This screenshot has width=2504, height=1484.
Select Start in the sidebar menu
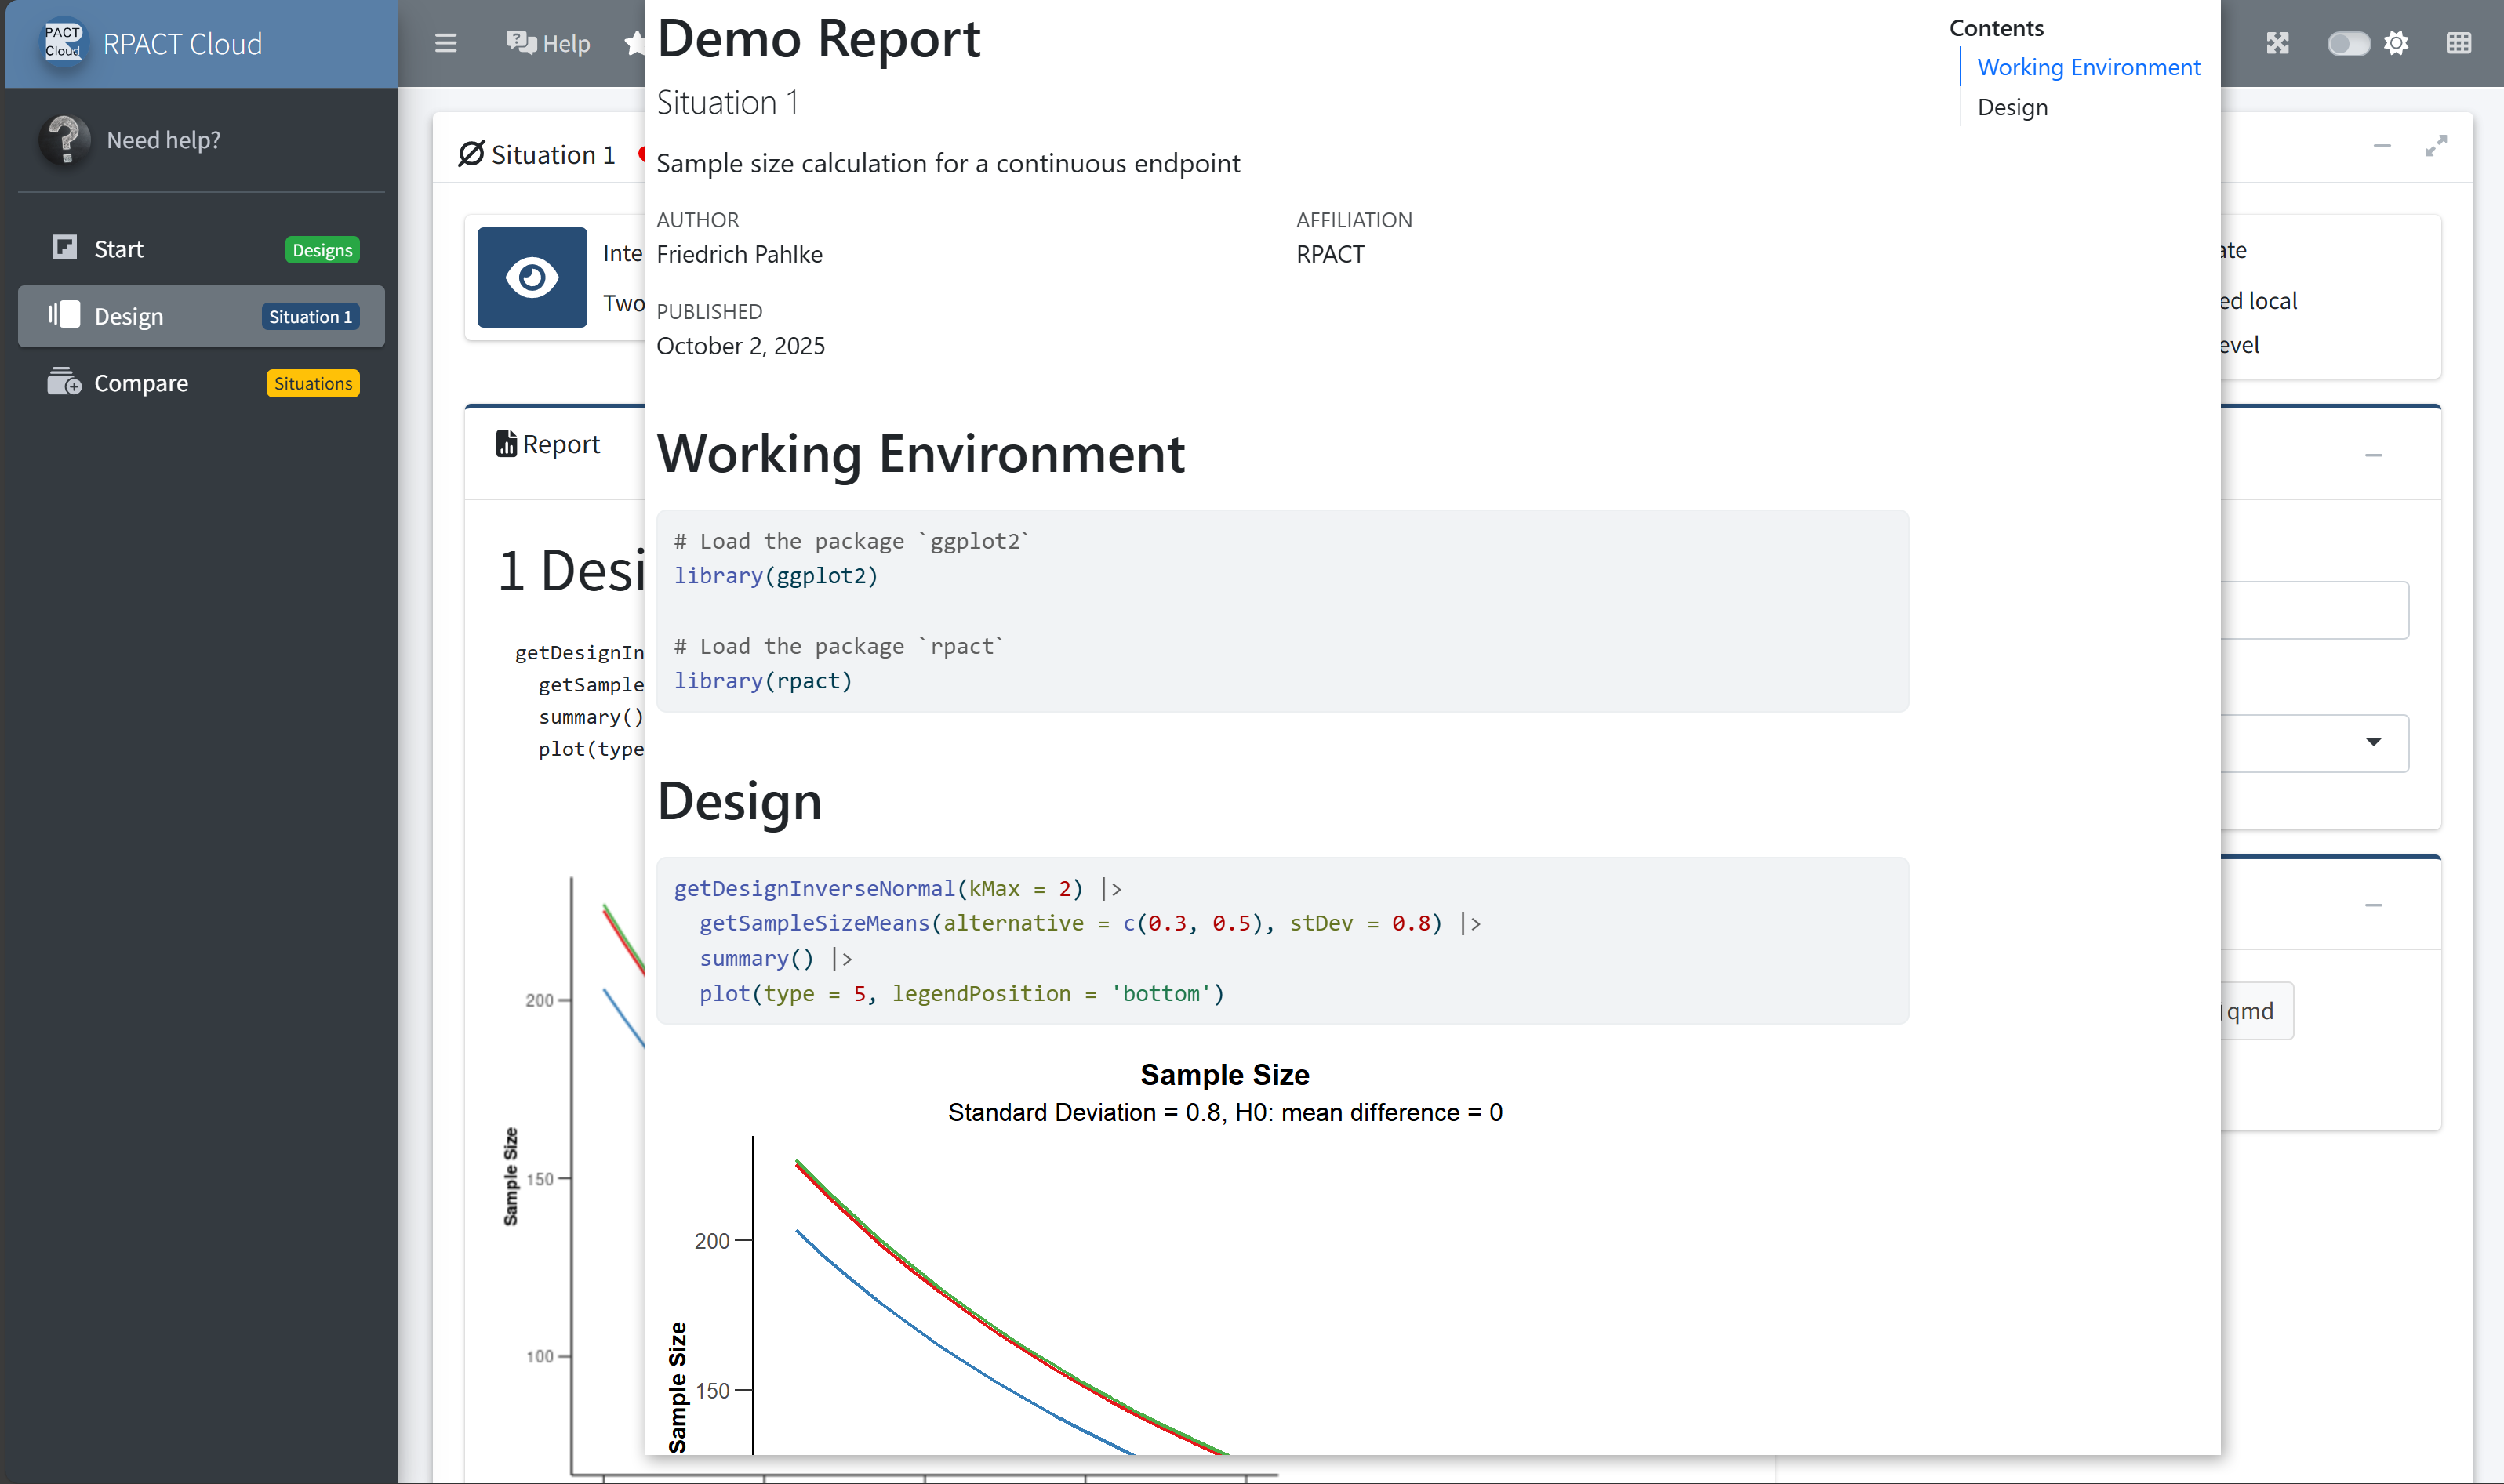tap(118, 249)
